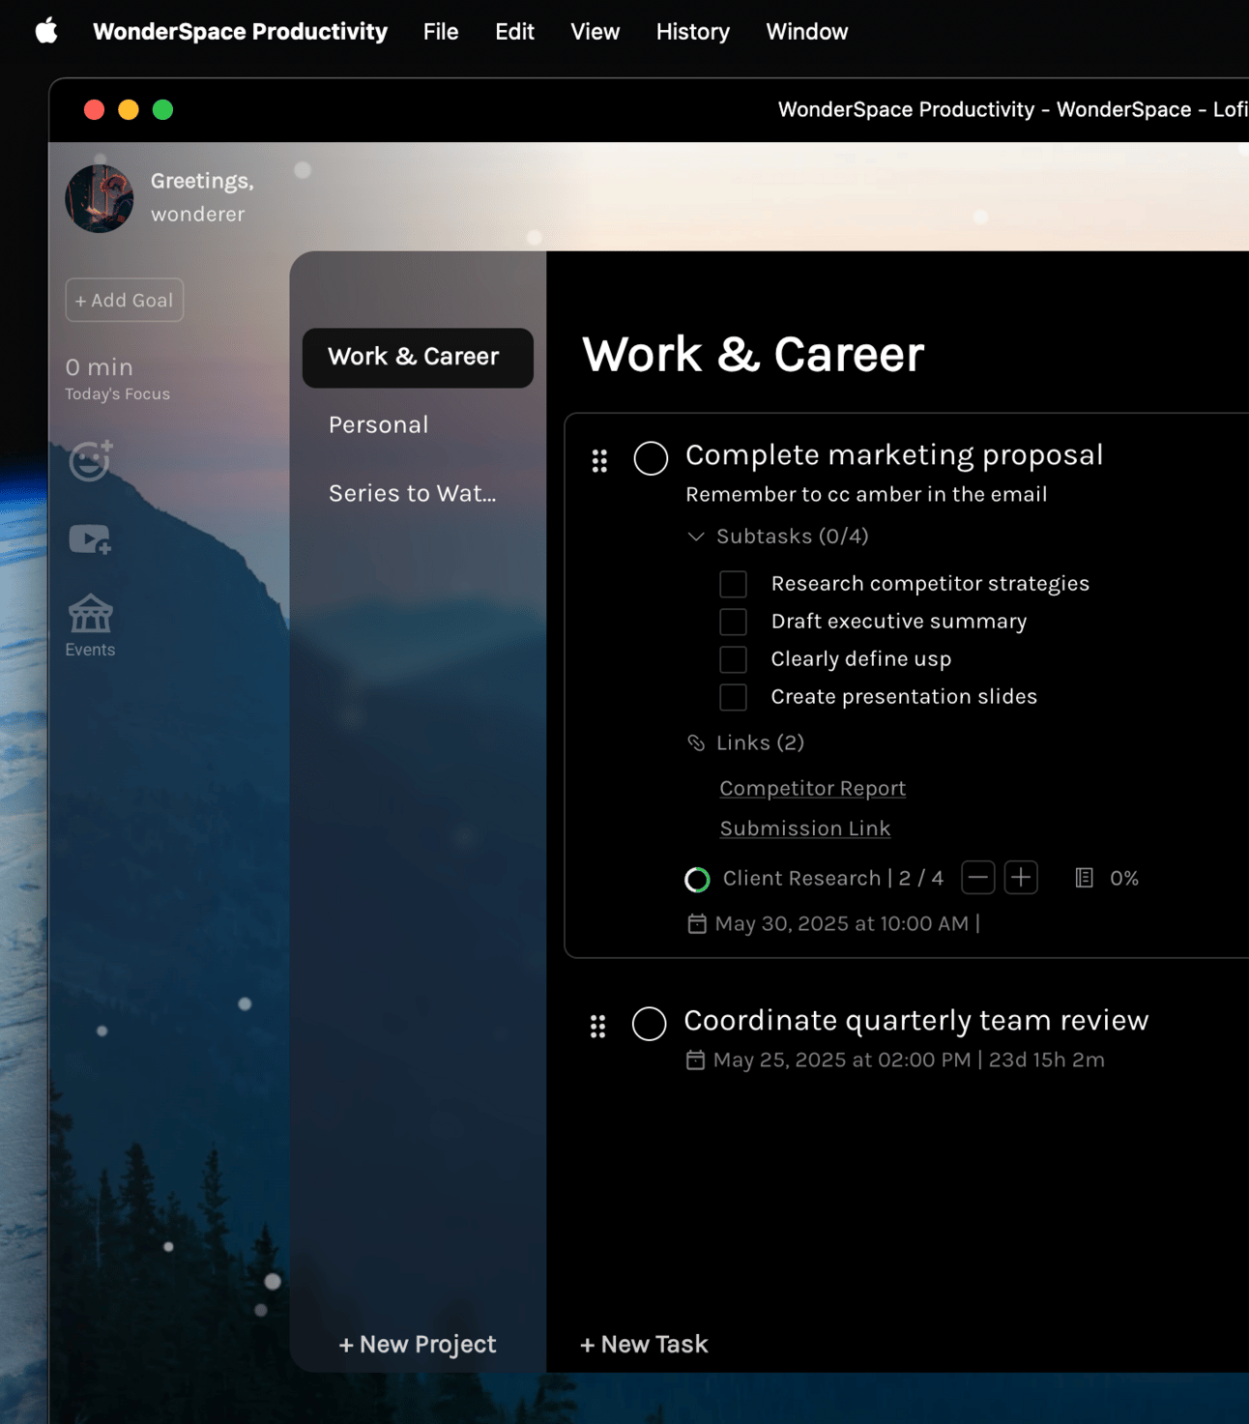Click the Coordinate quarterly team review title
Screen dimensions: 1249x1424
pyautogui.click(x=915, y=1020)
